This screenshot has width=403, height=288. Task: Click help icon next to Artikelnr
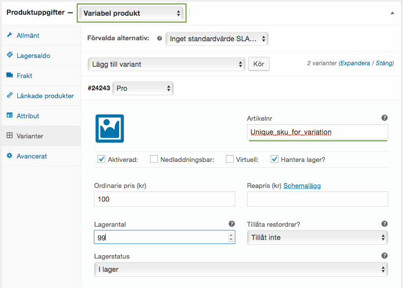[x=384, y=118]
